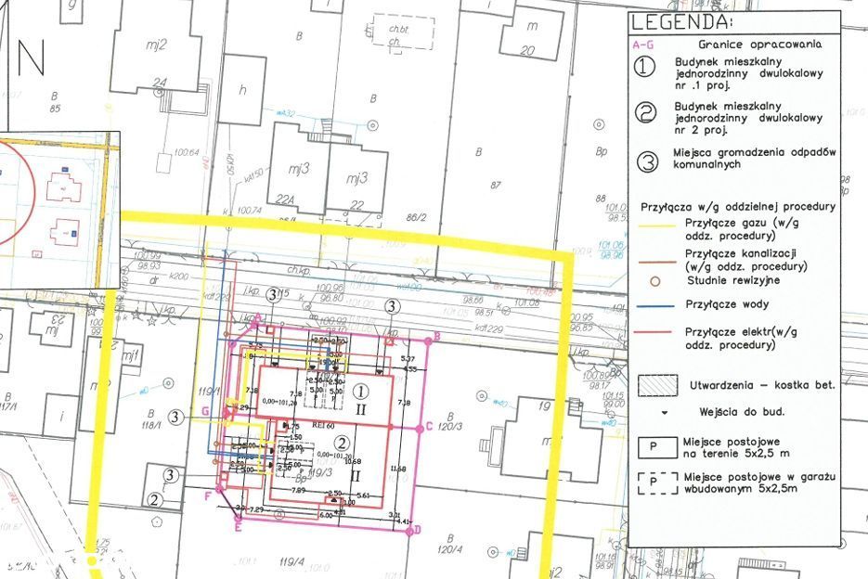868x579 pixels.
Task: Select the hatched Utwardzenia pattern box in legend
Action: pyautogui.click(x=657, y=385)
